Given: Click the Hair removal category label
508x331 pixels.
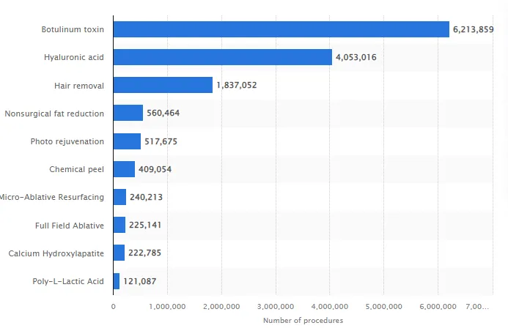Looking at the screenshot, I should [79, 86].
